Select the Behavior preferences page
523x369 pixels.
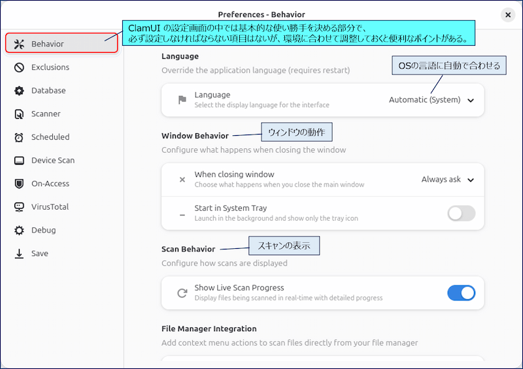click(x=61, y=43)
